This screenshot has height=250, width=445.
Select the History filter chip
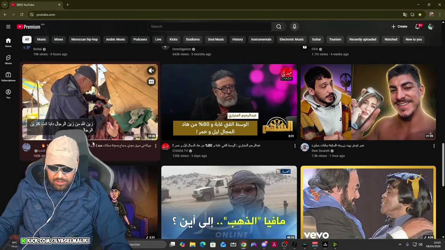click(x=237, y=39)
